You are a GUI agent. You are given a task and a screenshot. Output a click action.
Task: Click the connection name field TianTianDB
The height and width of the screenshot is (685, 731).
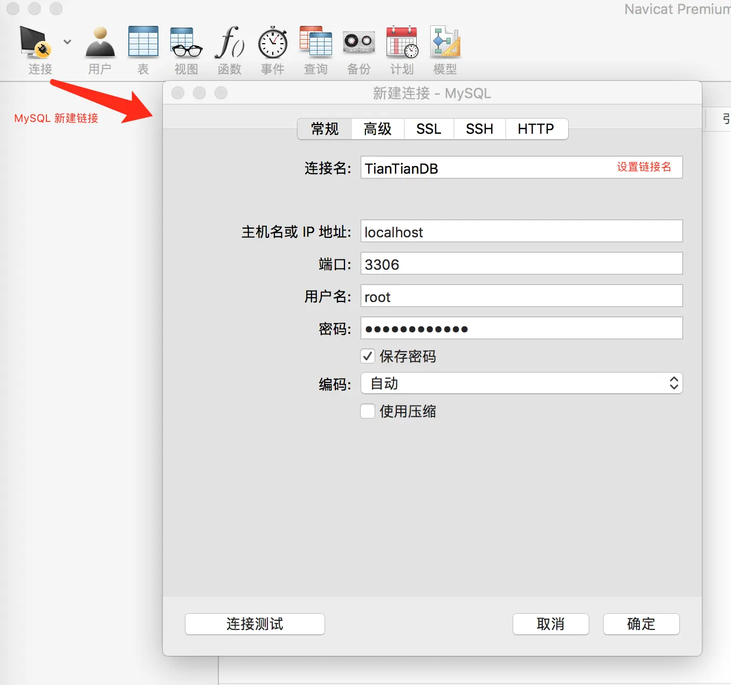tap(521, 167)
